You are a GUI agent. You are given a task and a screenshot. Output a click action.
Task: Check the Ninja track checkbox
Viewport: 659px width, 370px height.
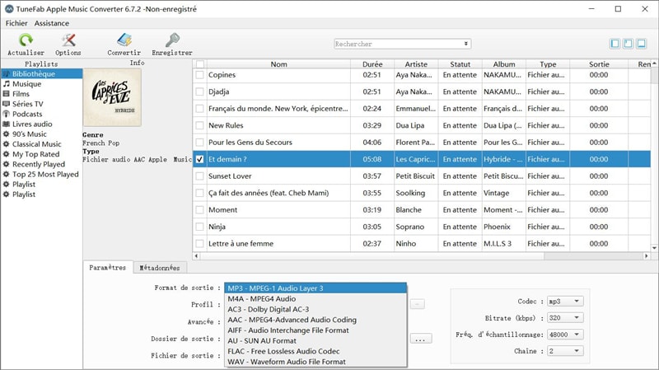pyautogui.click(x=199, y=227)
